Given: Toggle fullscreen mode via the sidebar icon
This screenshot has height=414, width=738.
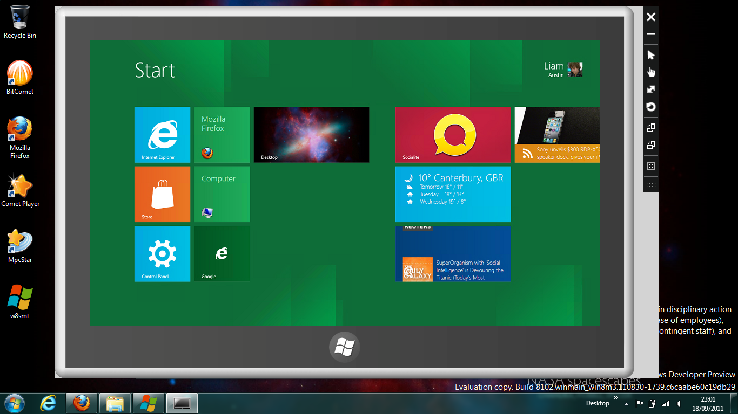Looking at the screenshot, I should [x=650, y=167].
